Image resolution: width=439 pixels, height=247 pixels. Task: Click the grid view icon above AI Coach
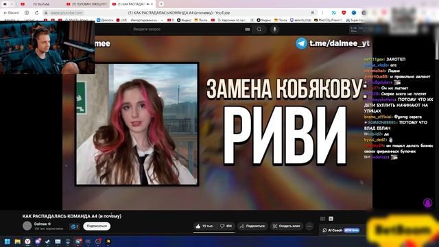click(322, 219)
